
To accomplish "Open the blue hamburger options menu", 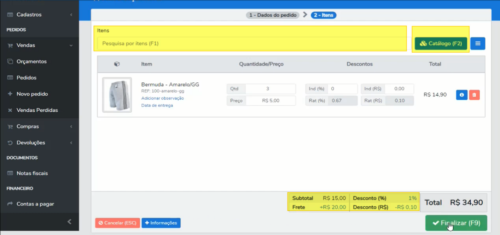I will coord(478,43).
